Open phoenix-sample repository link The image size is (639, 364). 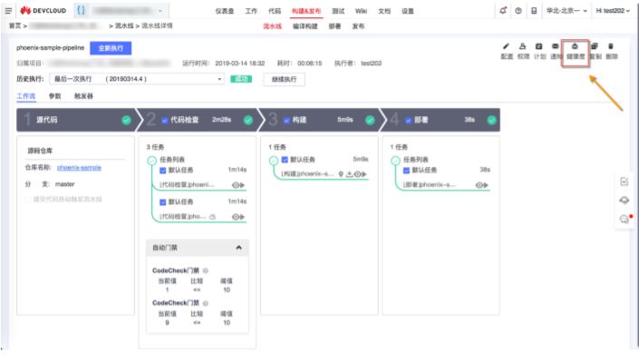pos(79,168)
